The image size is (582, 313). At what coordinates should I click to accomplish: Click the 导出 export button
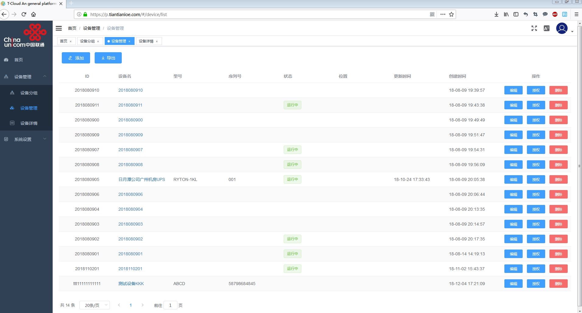coord(108,58)
